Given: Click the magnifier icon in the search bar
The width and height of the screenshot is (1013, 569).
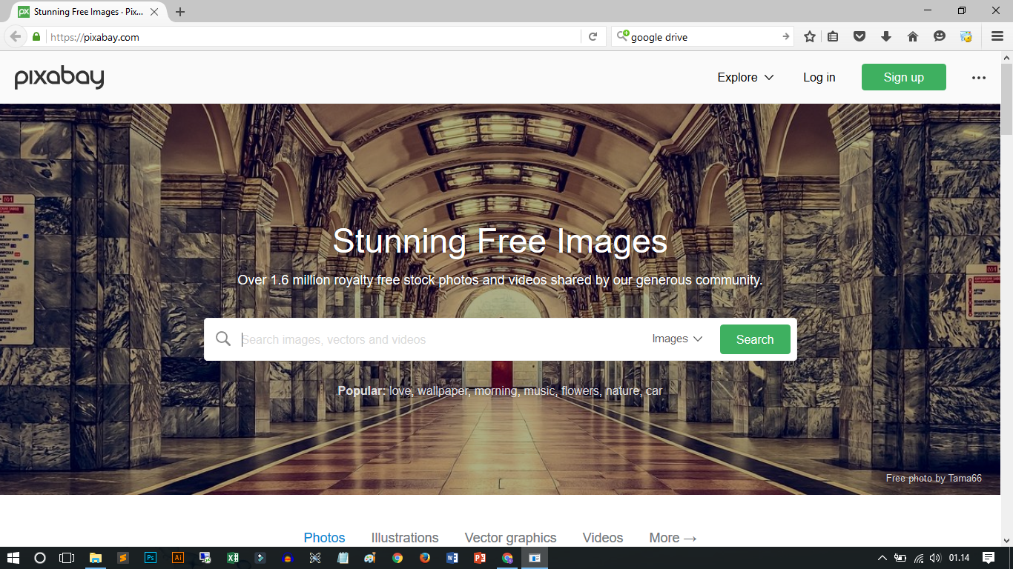Looking at the screenshot, I should pos(223,339).
